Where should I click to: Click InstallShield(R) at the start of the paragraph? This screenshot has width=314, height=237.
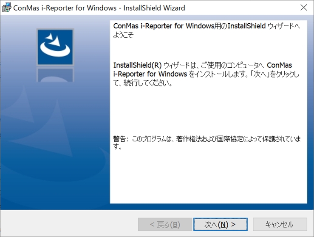138,65
